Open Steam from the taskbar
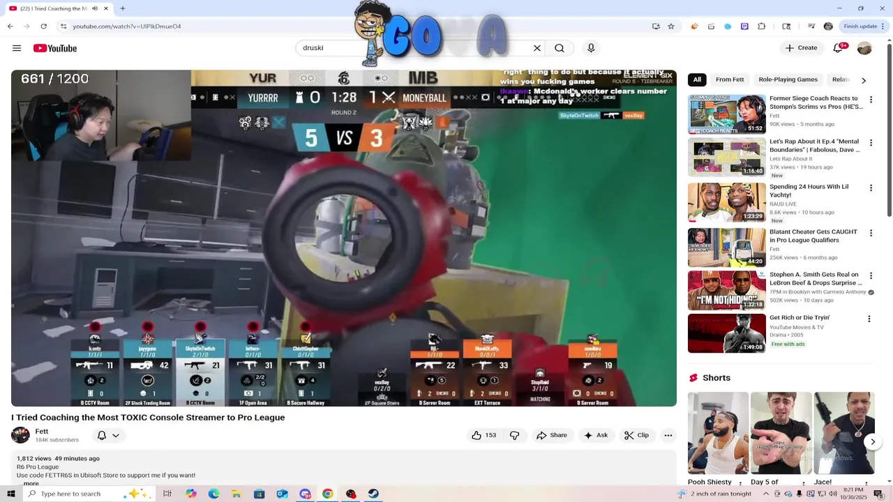The width and height of the screenshot is (893, 502). point(373,494)
